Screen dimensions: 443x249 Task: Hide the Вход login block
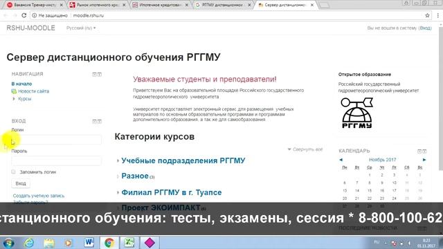click(x=94, y=122)
